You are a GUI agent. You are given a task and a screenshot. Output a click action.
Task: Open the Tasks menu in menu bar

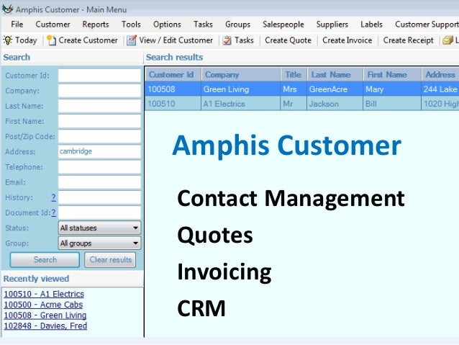point(203,24)
